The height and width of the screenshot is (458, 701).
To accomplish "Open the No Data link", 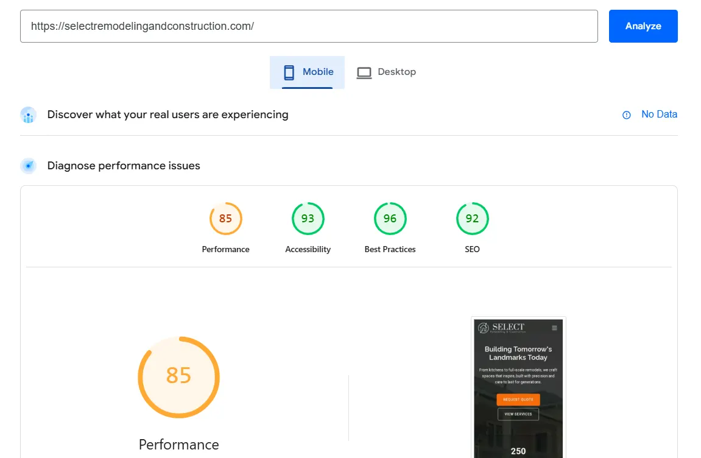I will coord(659,114).
